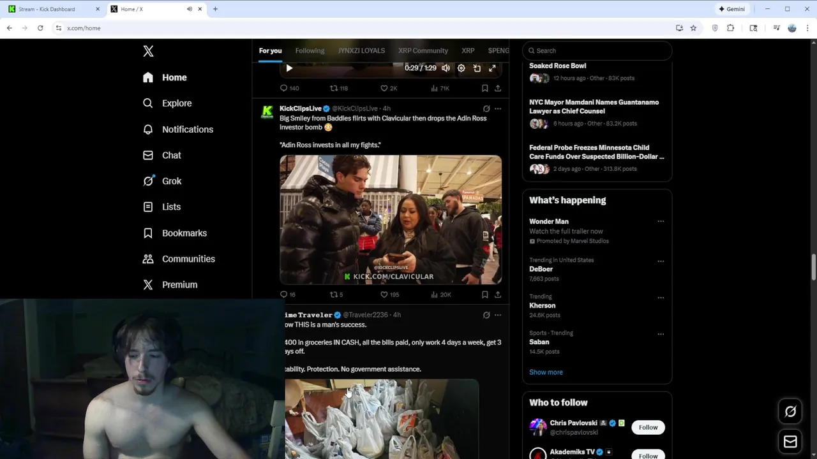Open more options for Saban trend
The image size is (817, 459).
[x=661, y=333]
